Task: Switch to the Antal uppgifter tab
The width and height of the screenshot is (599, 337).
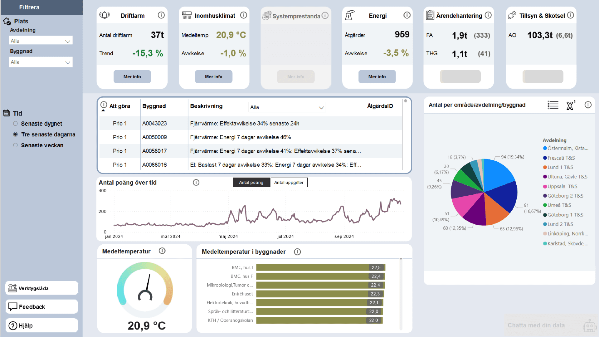Action: click(x=289, y=183)
